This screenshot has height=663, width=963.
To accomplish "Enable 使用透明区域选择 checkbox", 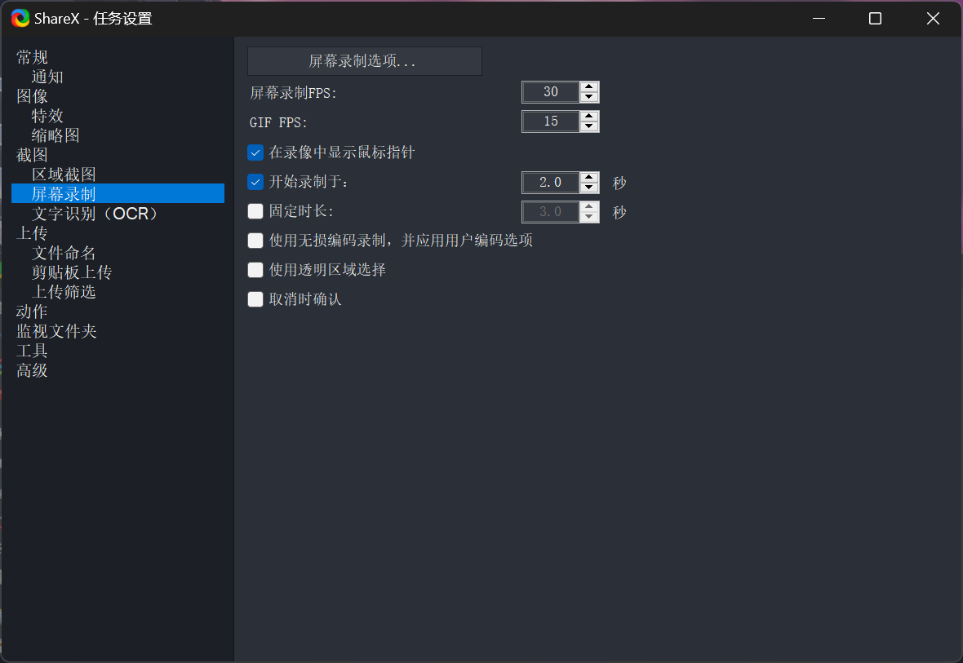I will point(255,270).
